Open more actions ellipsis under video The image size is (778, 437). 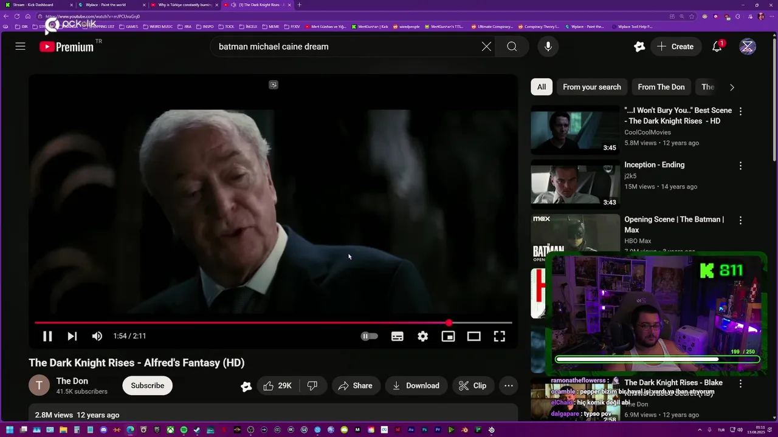pos(509,385)
